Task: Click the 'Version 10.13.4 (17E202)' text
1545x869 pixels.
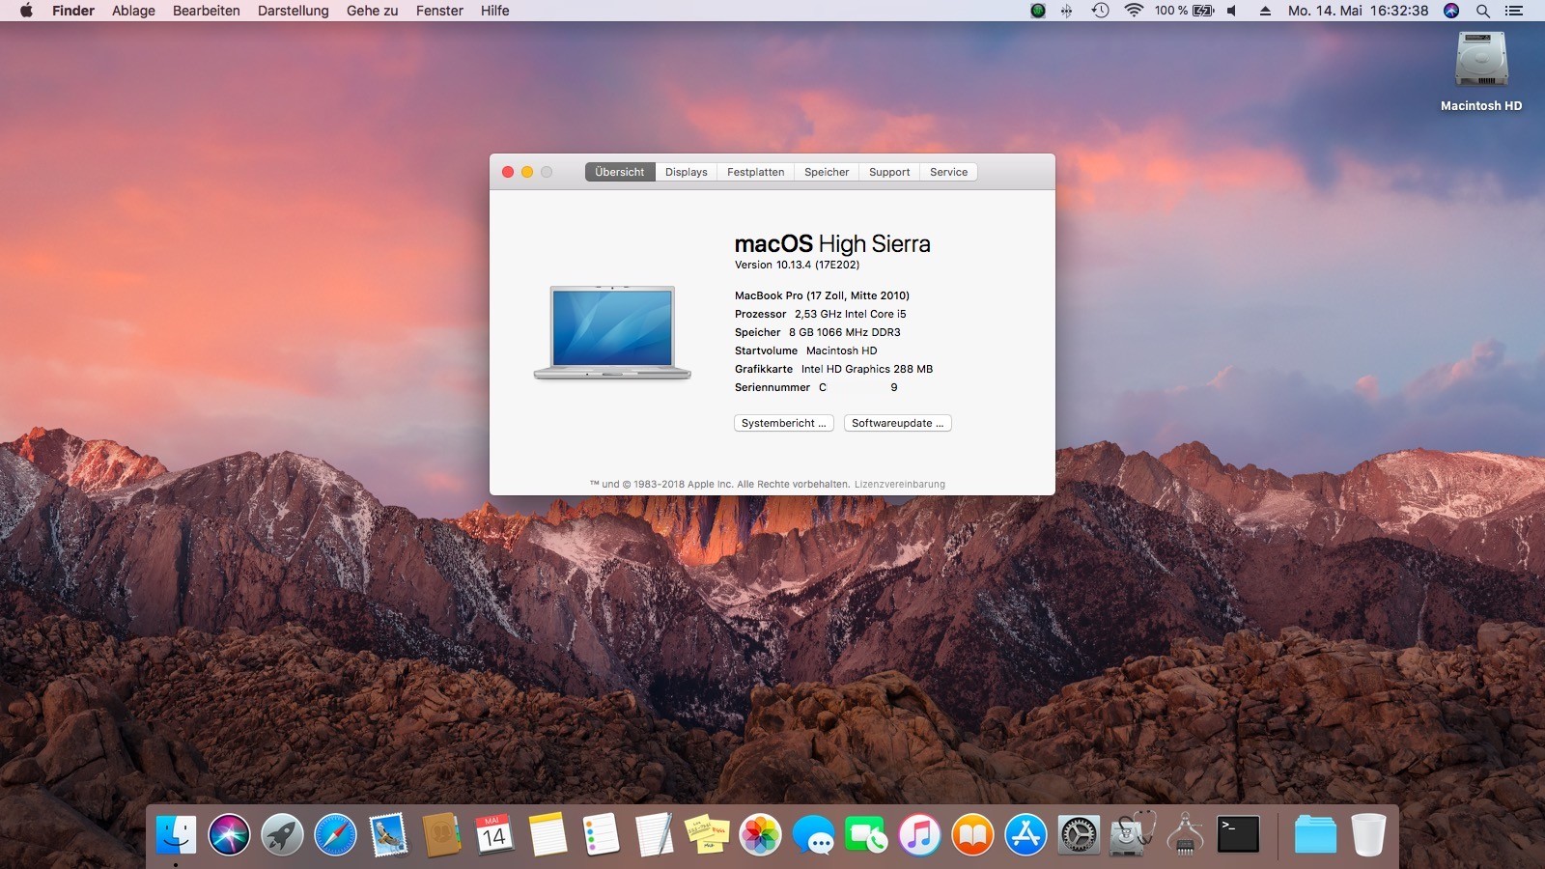Action: point(797,265)
